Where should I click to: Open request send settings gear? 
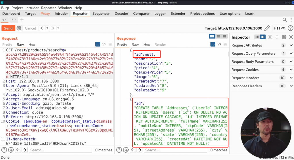point(19,28)
